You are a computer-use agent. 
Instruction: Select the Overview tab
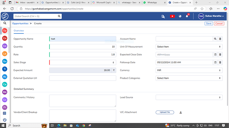19,31
